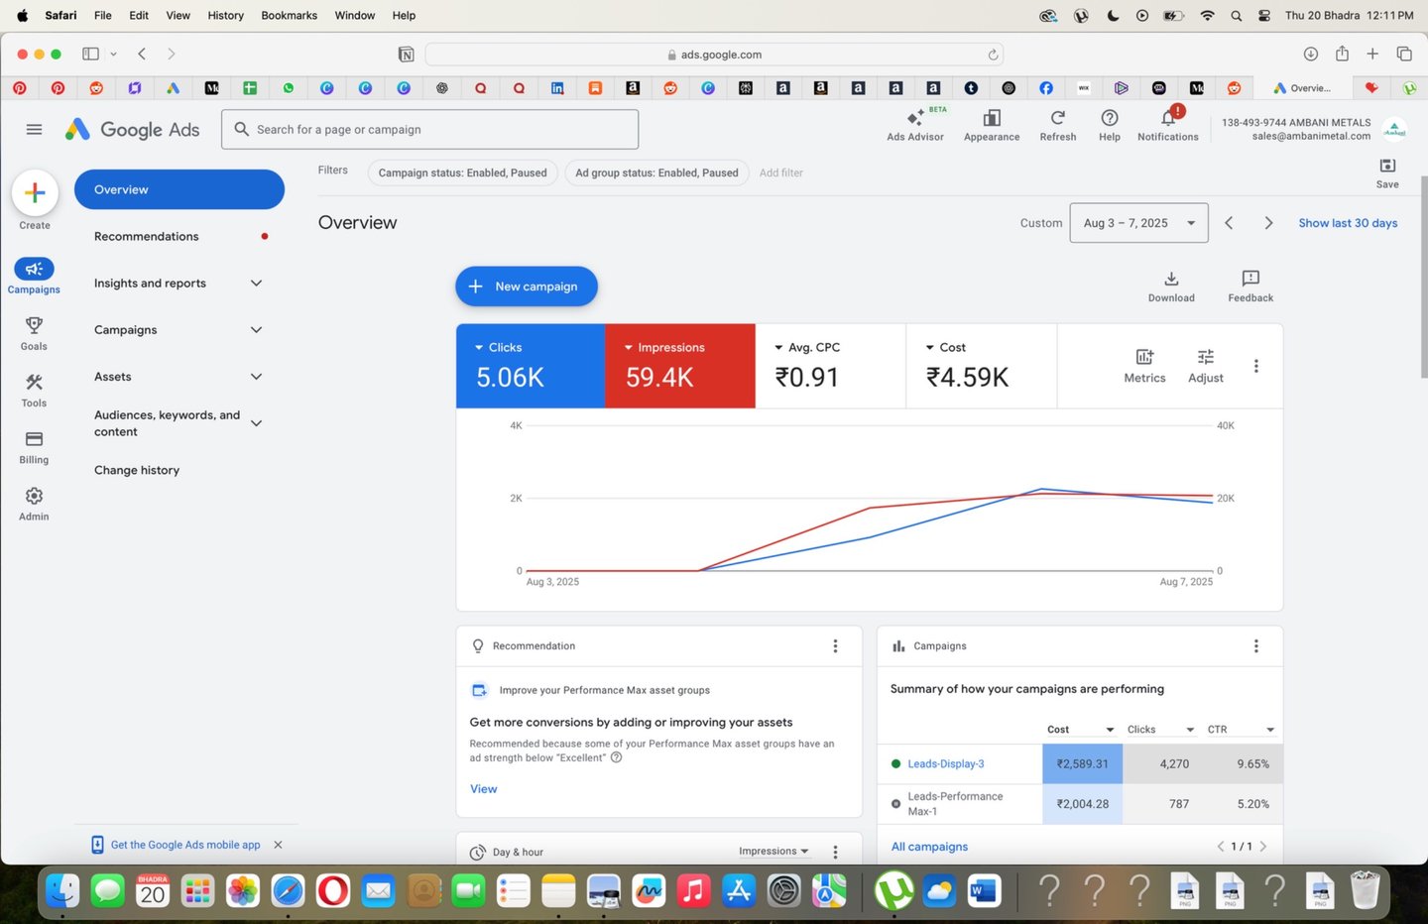Save the current view with Save icon
This screenshot has width=1428, height=924.
1387,166
